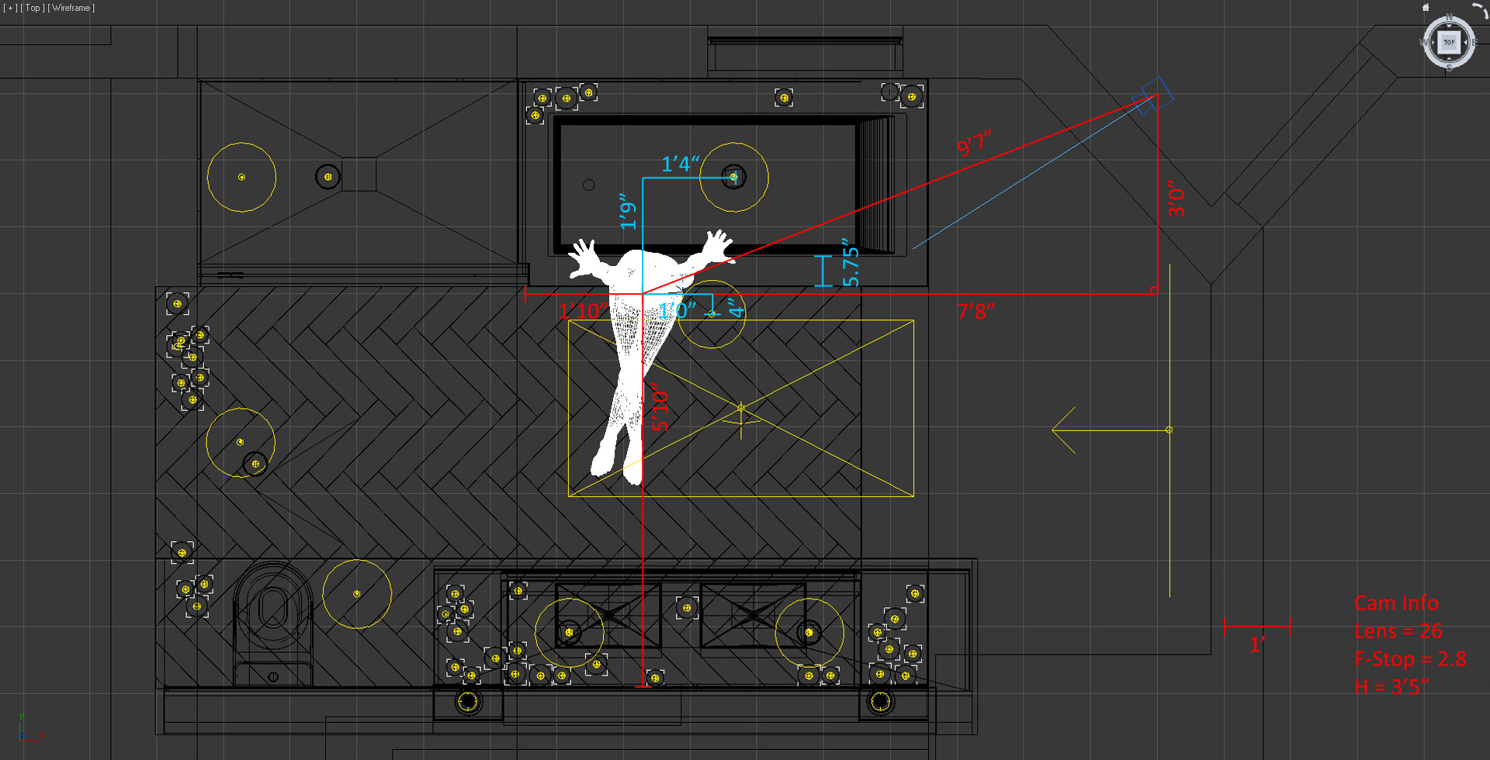Select the center of the yellow rectangular light
Viewport: 1490px width, 760px height.
[x=741, y=408]
